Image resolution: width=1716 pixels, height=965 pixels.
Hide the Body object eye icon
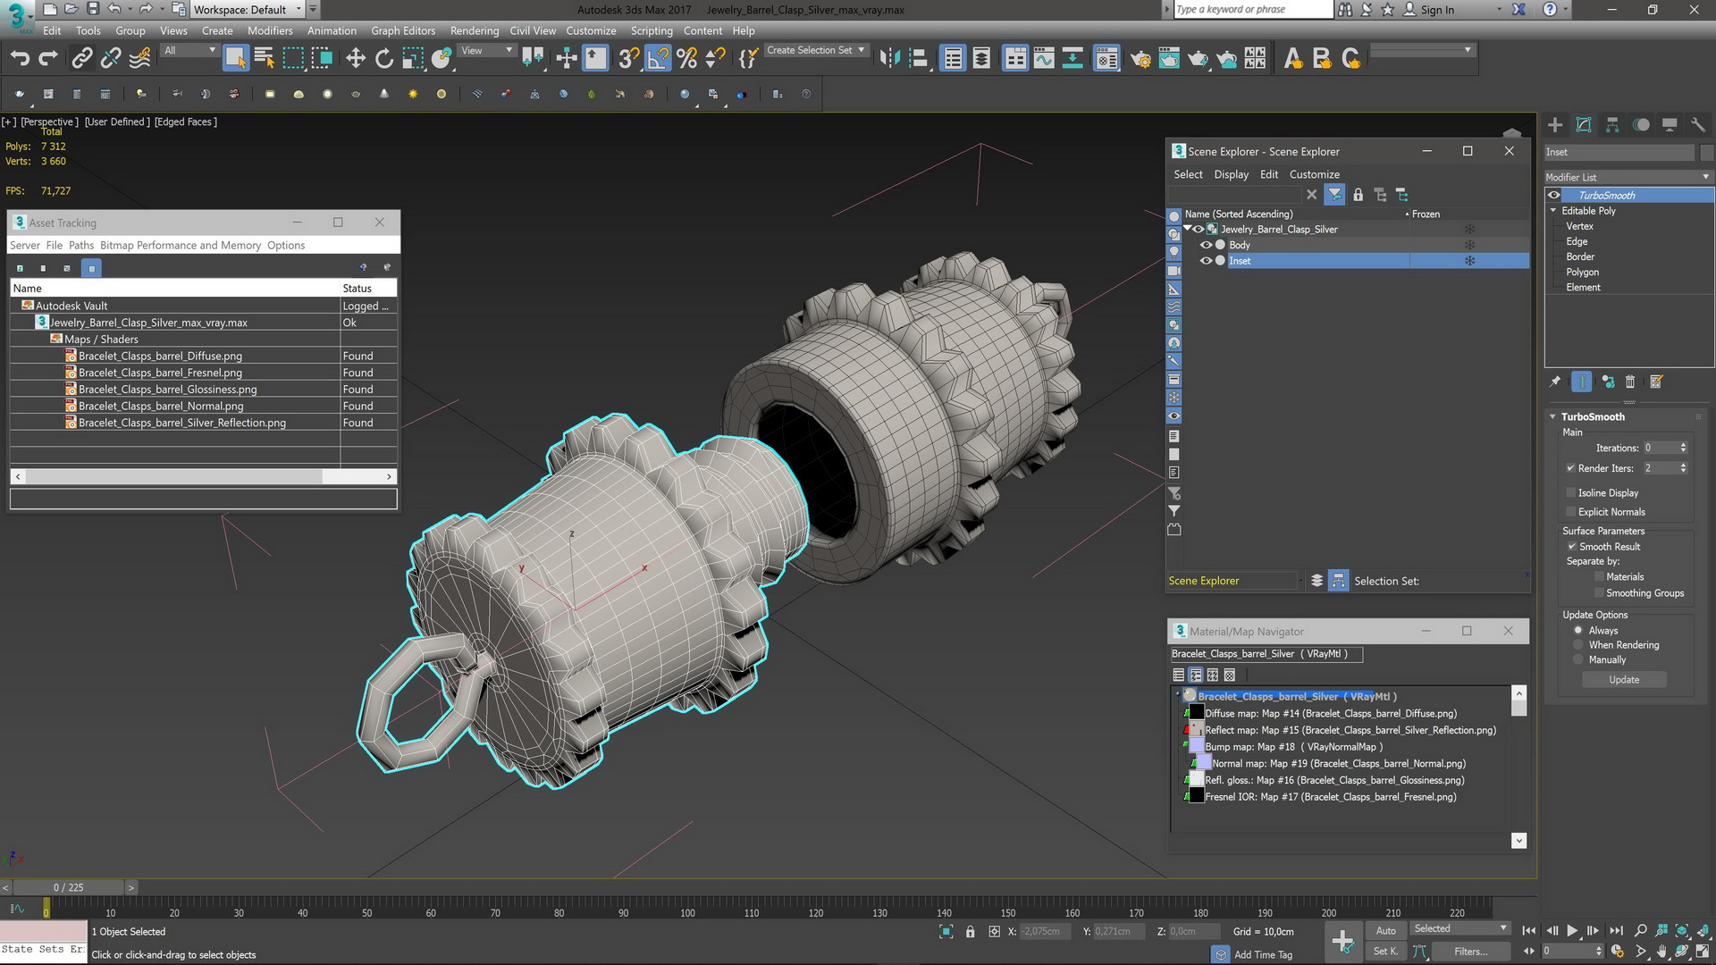coord(1206,245)
